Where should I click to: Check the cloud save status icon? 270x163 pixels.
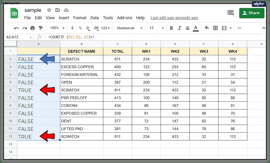coord(66,10)
